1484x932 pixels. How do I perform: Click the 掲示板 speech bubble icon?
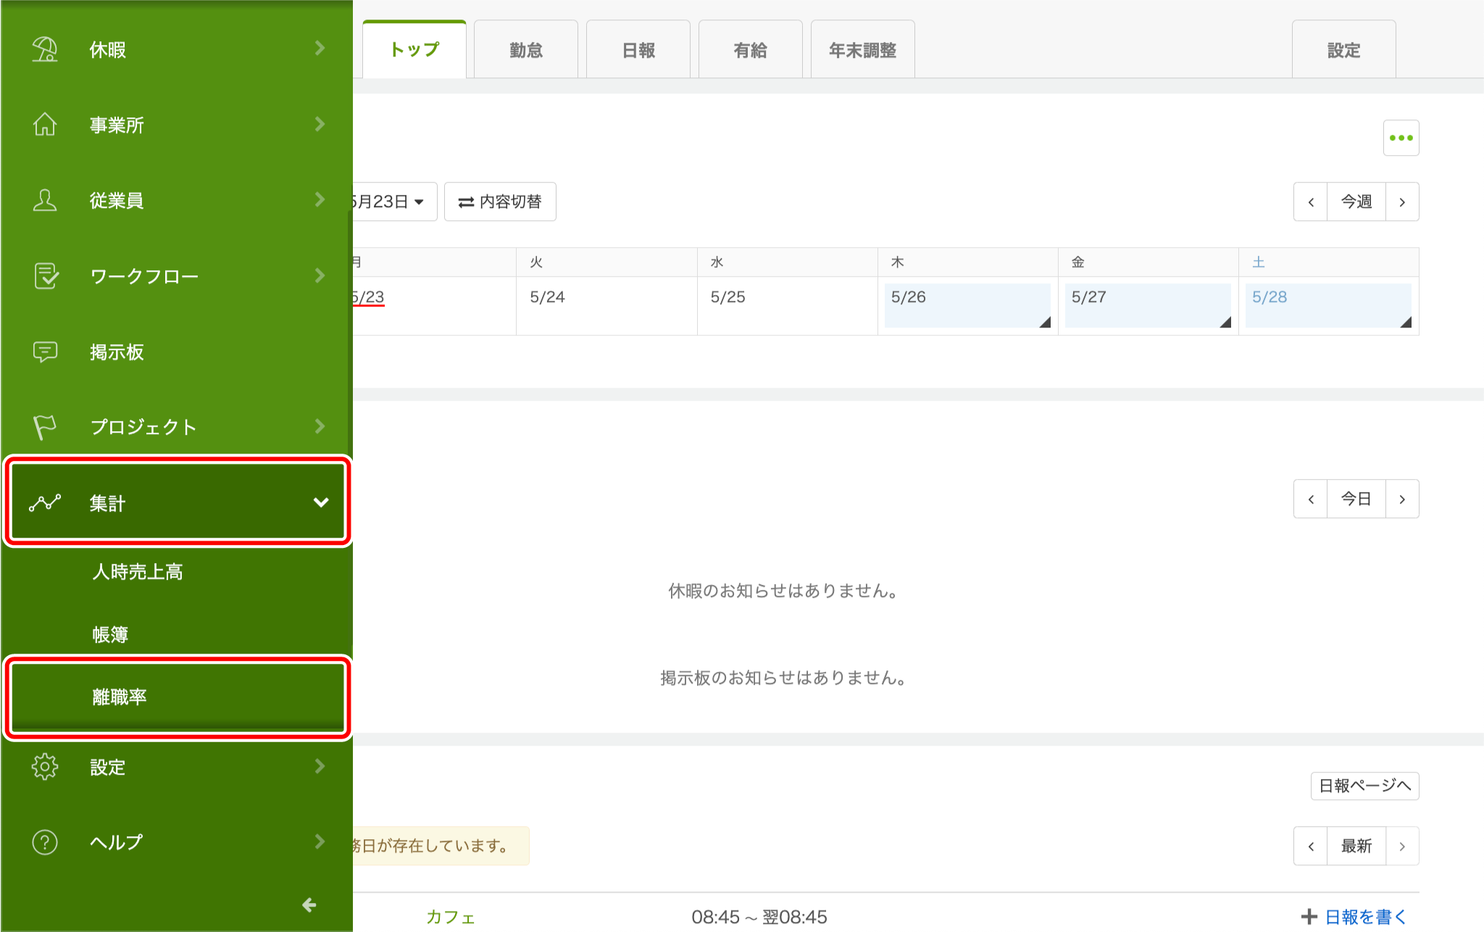(x=45, y=351)
